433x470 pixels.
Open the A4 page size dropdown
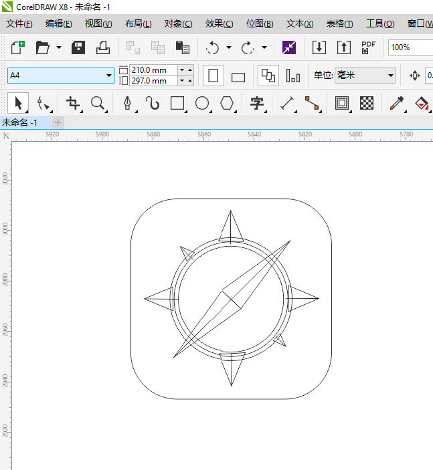pyautogui.click(x=109, y=76)
